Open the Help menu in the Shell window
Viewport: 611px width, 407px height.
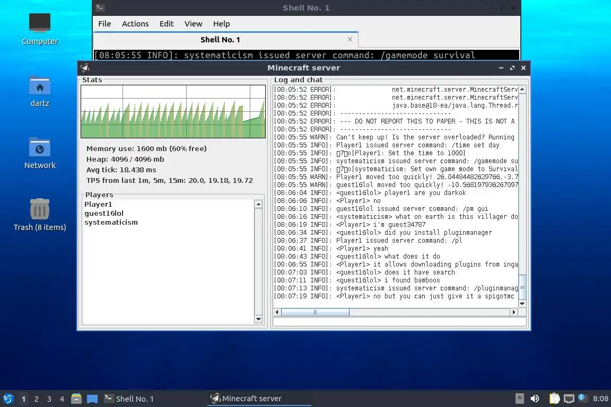221,24
